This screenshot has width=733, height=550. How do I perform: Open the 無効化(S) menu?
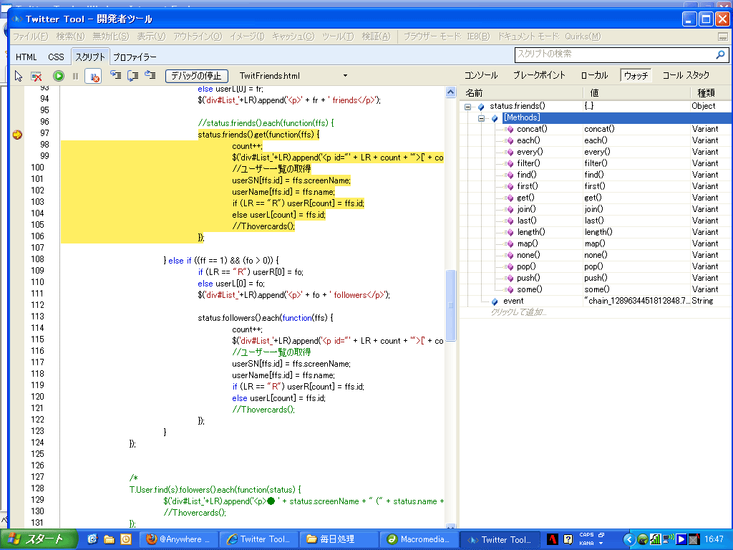pos(111,37)
